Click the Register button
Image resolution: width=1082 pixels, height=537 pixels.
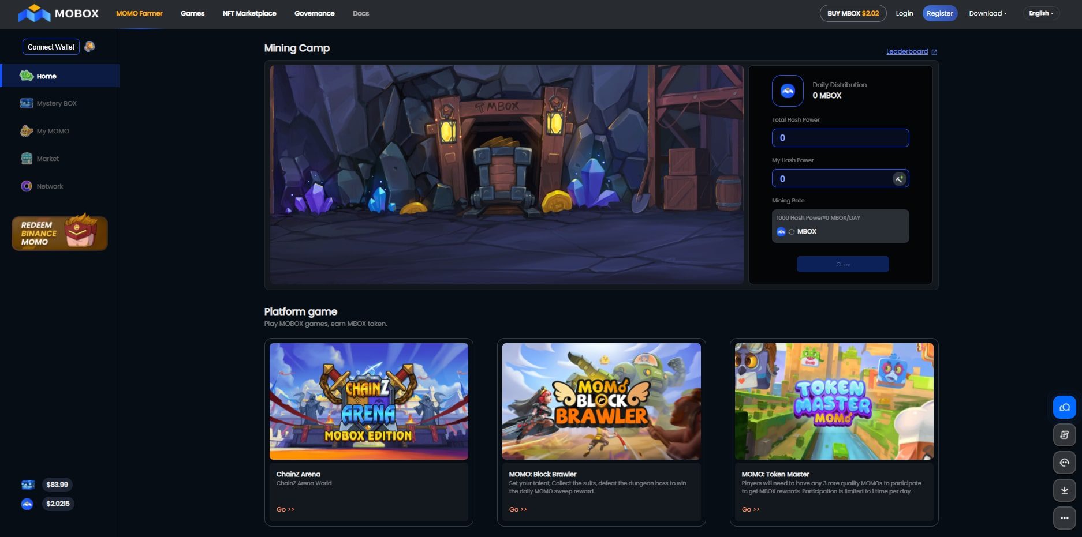[939, 13]
